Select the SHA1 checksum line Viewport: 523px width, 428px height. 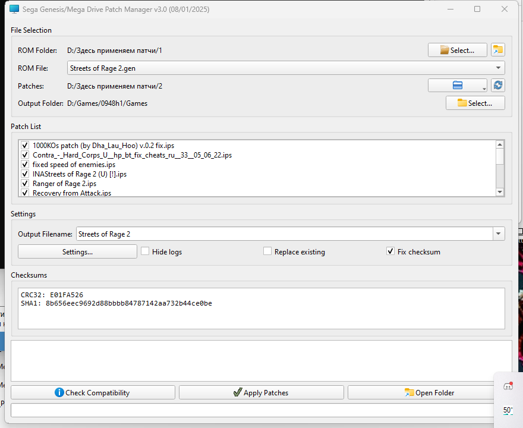(116, 303)
